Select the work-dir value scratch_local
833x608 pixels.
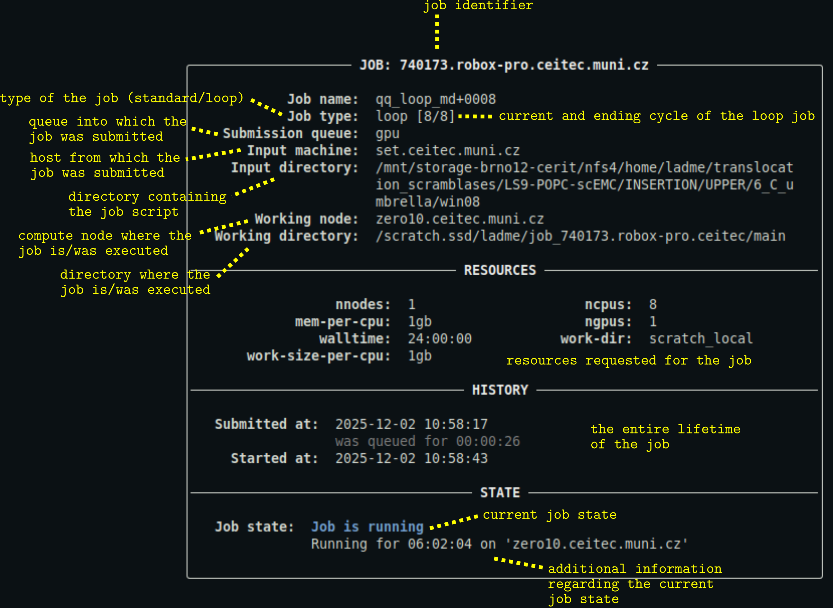(x=700, y=338)
